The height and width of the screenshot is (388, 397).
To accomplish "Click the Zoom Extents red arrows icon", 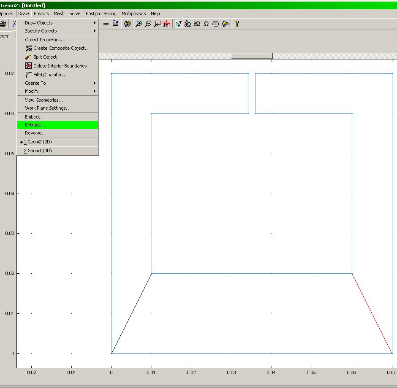I will 167,24.
